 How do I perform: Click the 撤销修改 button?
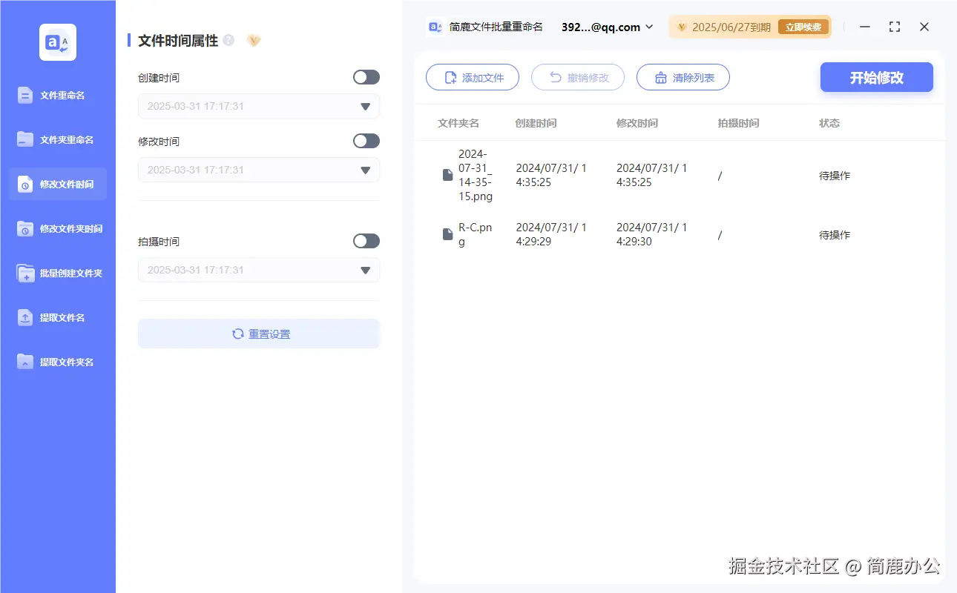pyautogui.click(x=578, y=77)
